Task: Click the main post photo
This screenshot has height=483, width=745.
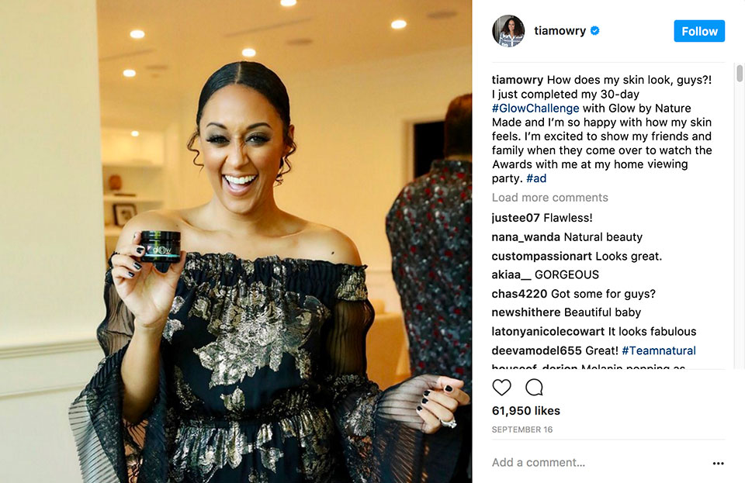Action: coord(236,242)
